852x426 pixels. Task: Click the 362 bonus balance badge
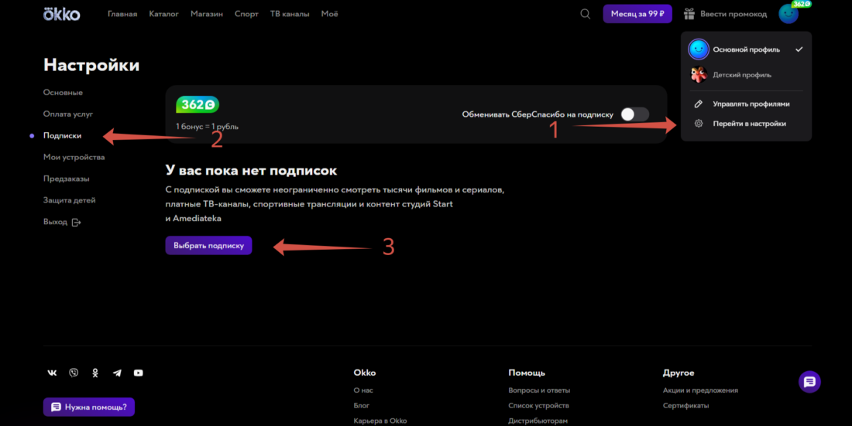(x=198, y=105)
